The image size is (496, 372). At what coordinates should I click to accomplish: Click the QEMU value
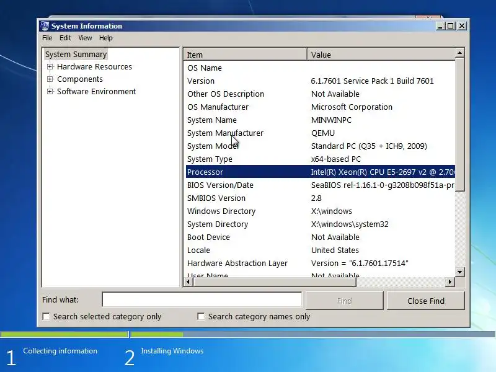[x=322, y=133]
